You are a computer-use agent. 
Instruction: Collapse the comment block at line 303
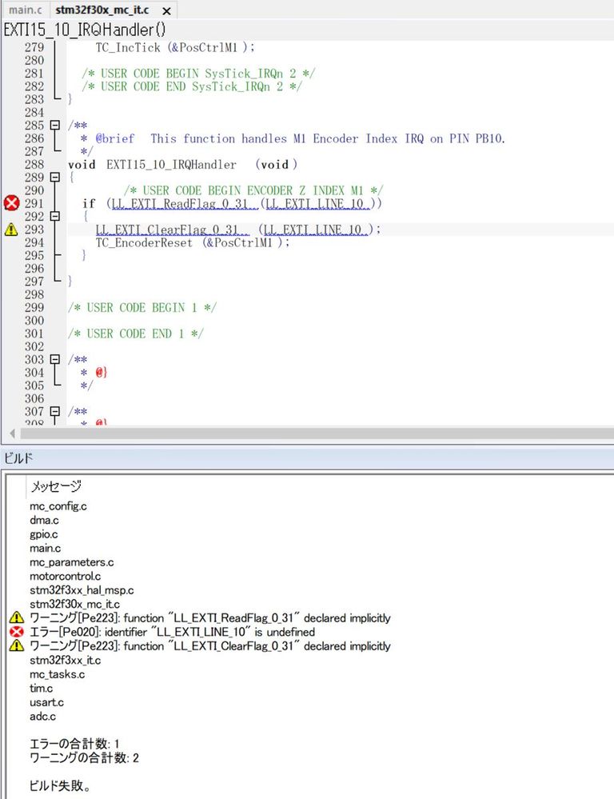click(55, 359)
